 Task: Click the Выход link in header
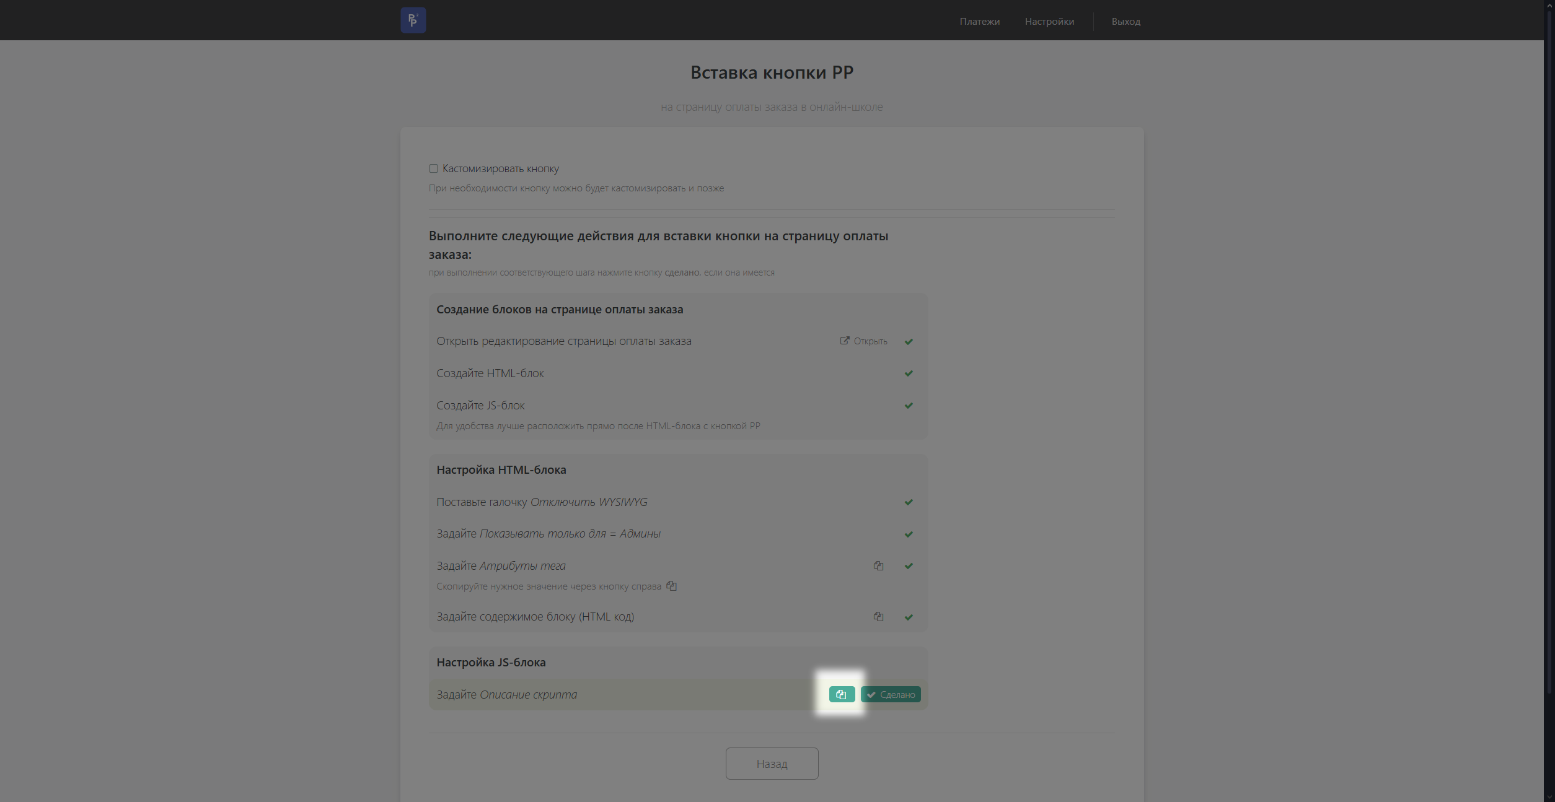coord(1126,22)
